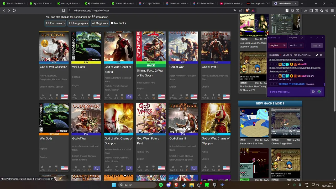Screen dimensions: 336x189
Task: Click the KickTalk chat scrollbar thumb
Action: 324,84
